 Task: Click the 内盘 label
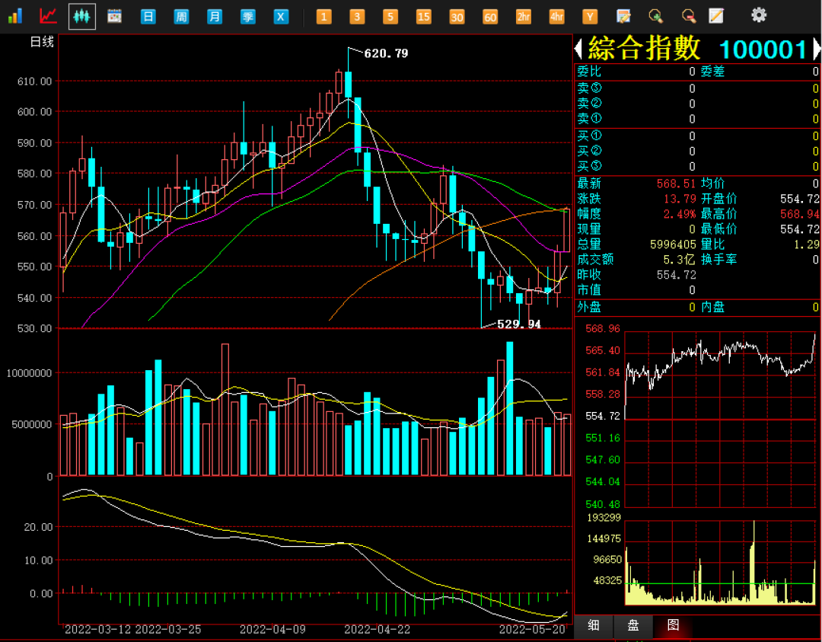pyautogui.click(x=713, y=308)
